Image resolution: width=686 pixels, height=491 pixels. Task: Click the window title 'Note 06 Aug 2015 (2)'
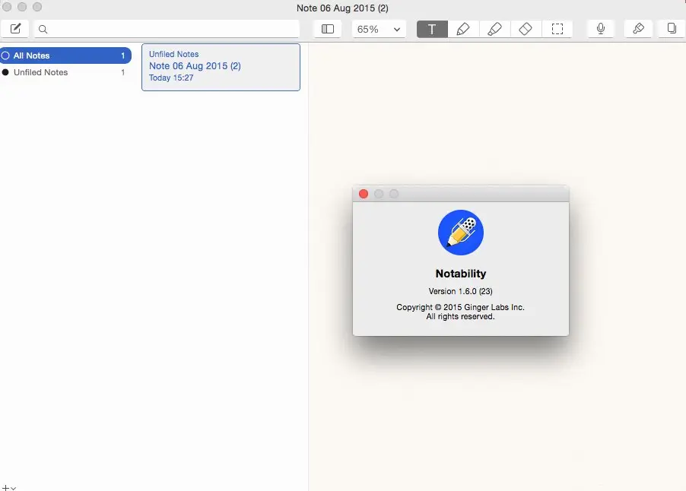point(342,8)
